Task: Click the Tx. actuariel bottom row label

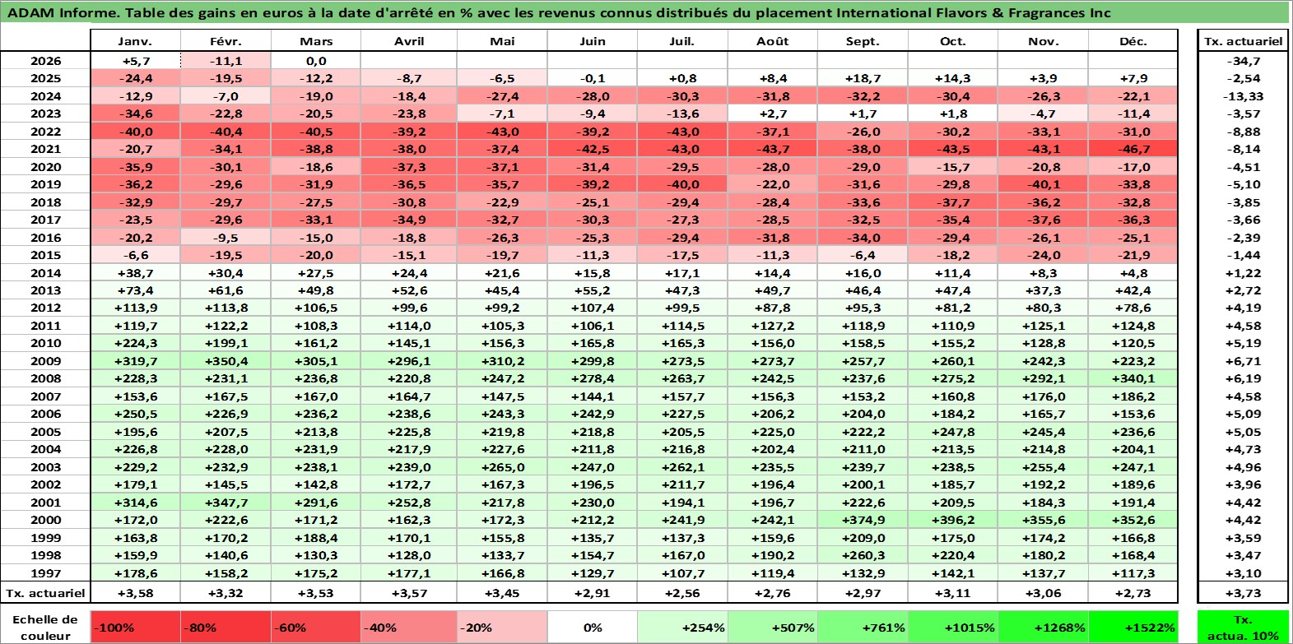Action: click(x=45, y=593)
